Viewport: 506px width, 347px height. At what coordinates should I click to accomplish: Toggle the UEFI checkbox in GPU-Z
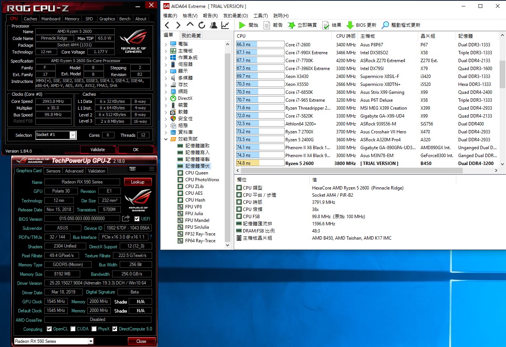(x=137, y=219)
